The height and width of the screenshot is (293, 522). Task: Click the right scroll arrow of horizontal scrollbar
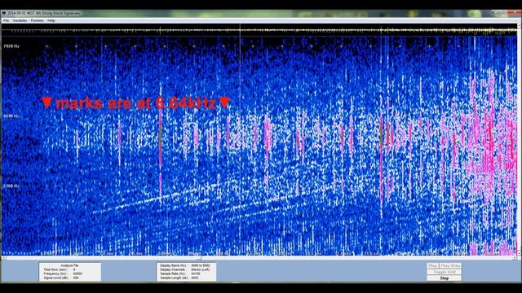(x=515, y=258)
